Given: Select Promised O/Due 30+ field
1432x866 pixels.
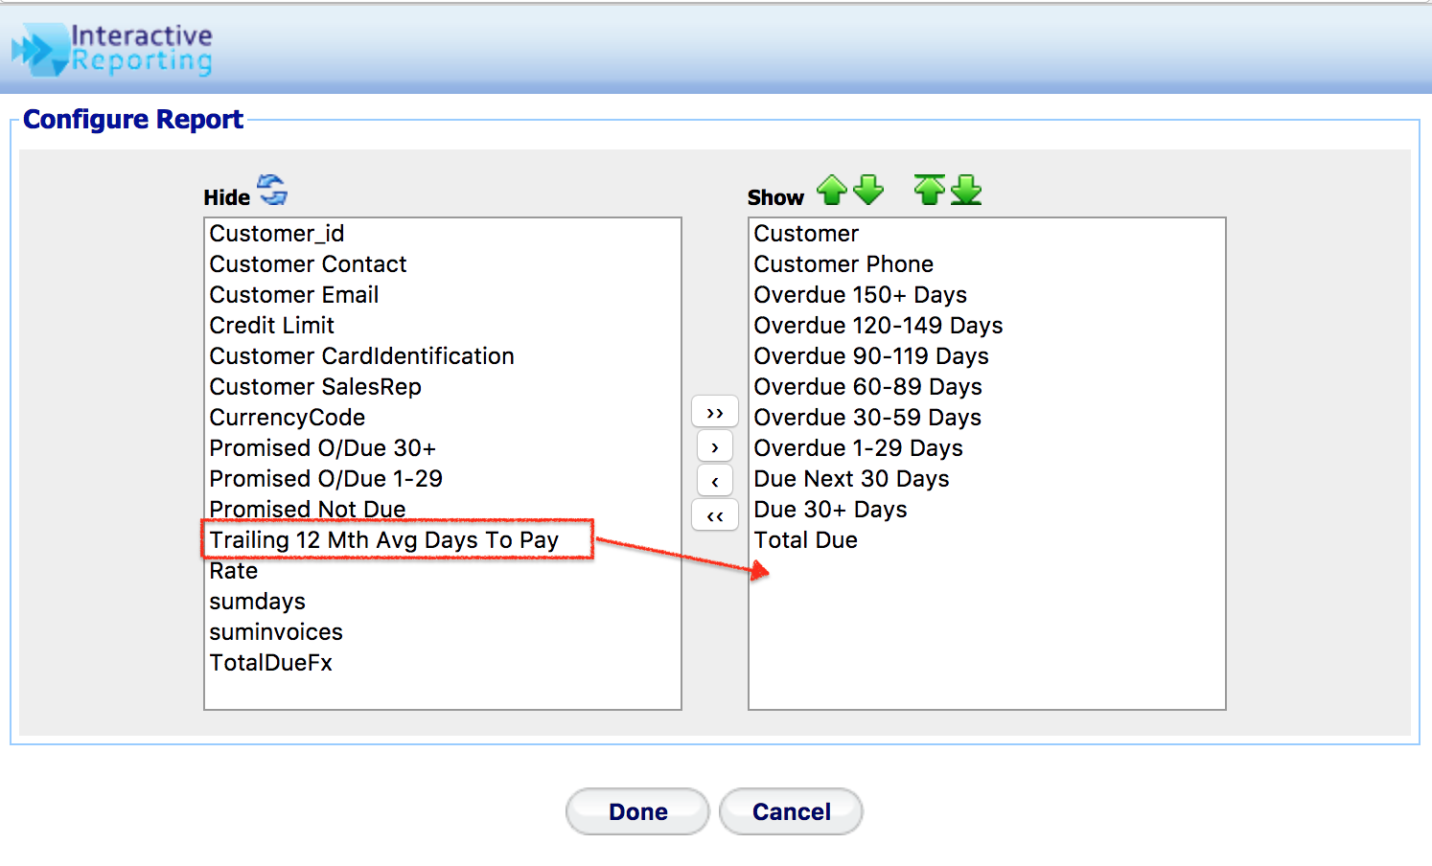Looking at the screenshot, I should tap(443, 448).
